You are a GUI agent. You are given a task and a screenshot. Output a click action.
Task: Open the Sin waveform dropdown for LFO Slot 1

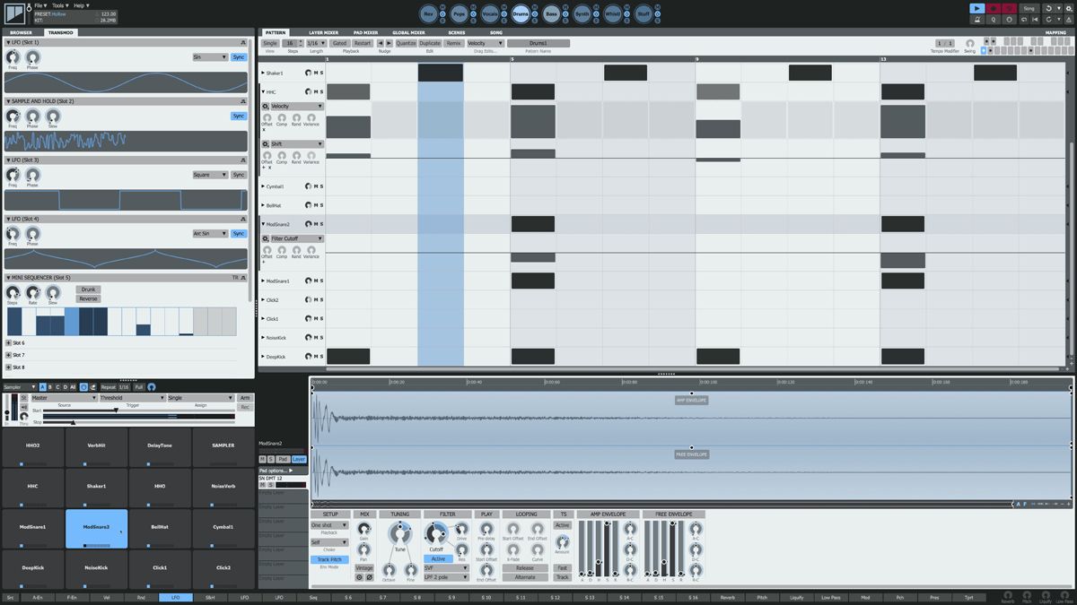210,57
